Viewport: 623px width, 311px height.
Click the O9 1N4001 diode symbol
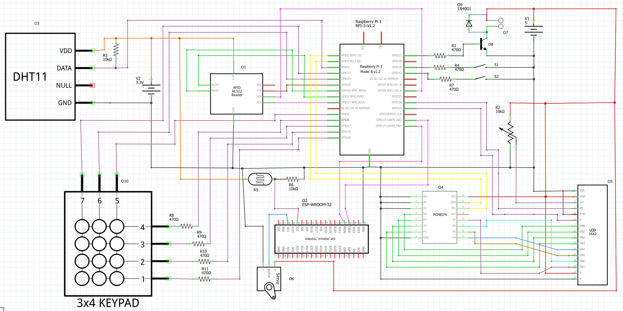[469, 24]
